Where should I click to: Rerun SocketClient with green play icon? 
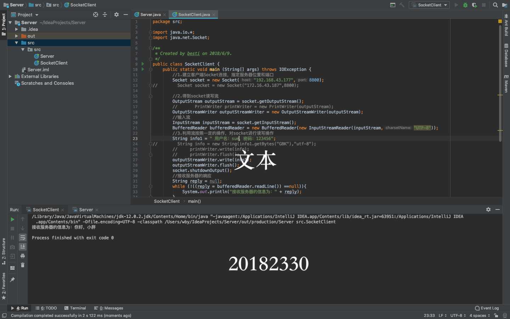[x=12, y=219]
